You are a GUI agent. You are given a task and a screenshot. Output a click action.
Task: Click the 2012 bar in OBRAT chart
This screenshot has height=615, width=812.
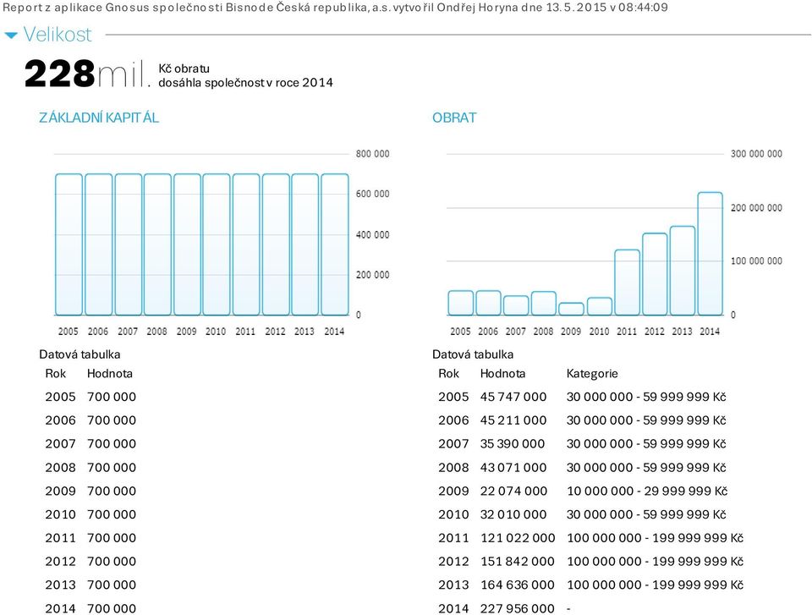tap(655, 274)
